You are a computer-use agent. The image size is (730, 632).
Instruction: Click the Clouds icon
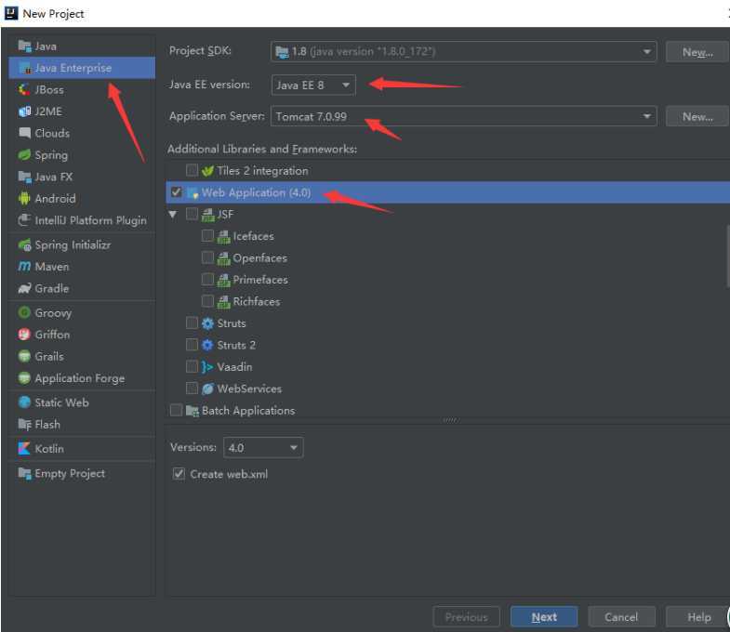tap(24, 133)
